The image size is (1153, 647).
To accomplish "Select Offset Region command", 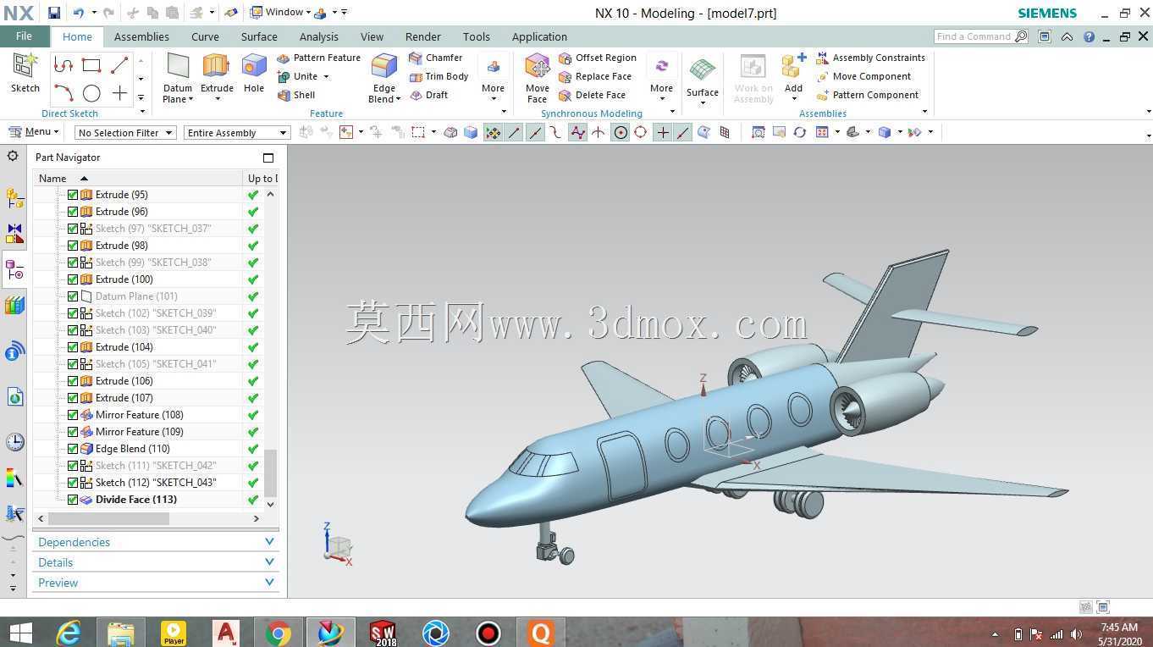I will 598,58.
